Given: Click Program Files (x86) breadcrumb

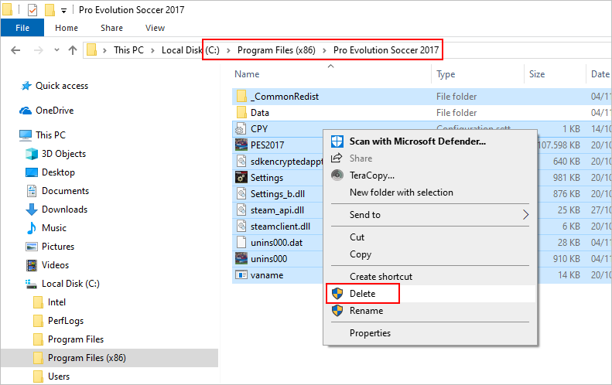Looking at the screenshot, I should (x=276, y=50).
